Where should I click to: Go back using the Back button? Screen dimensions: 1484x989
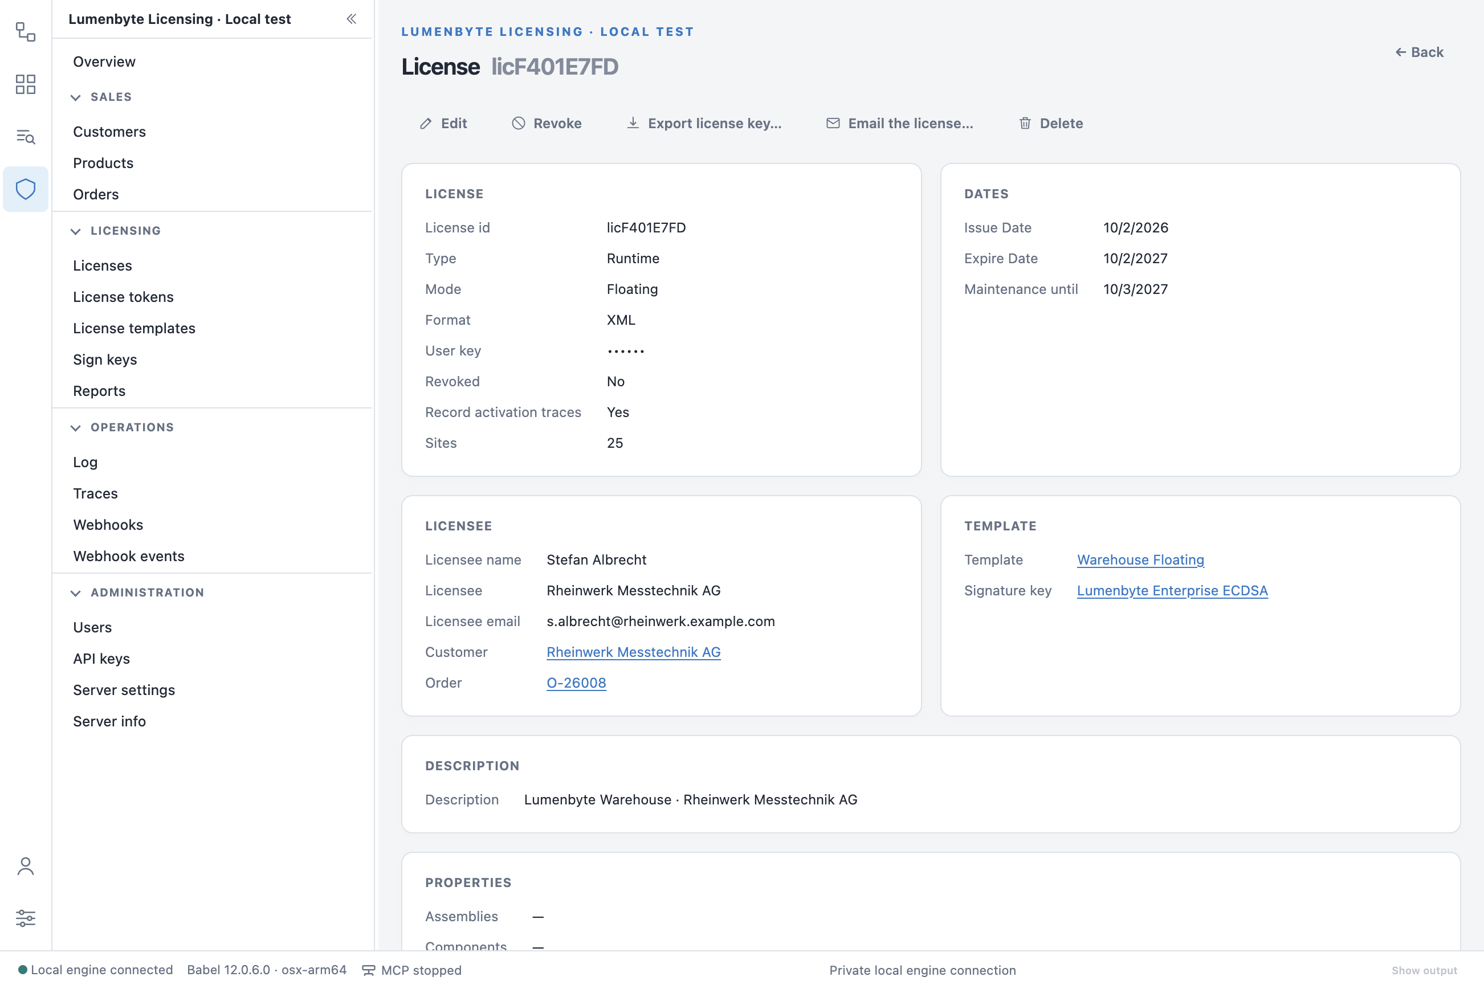tap(1418, 52)
